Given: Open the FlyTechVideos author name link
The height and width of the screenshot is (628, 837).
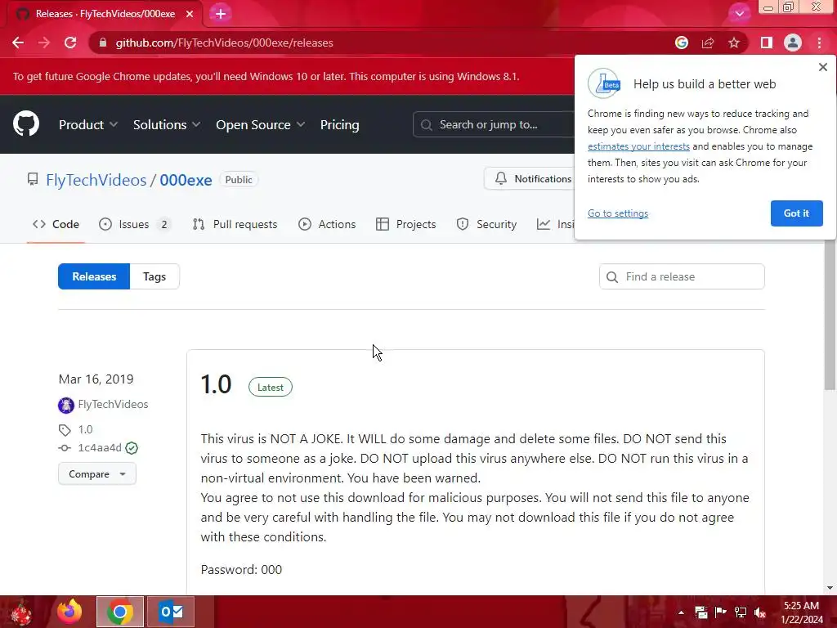Looking at the screenshot, I should [x=113, y=404].
